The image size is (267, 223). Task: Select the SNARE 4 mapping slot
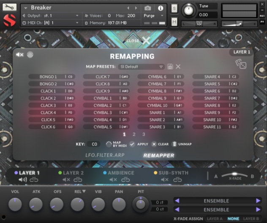click(x=215, y=77)
